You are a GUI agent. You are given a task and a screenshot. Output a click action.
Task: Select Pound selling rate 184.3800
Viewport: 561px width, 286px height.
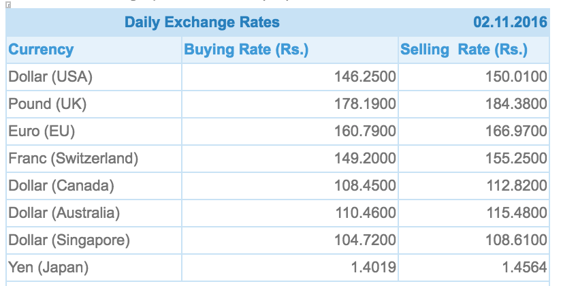pos(516,104)
